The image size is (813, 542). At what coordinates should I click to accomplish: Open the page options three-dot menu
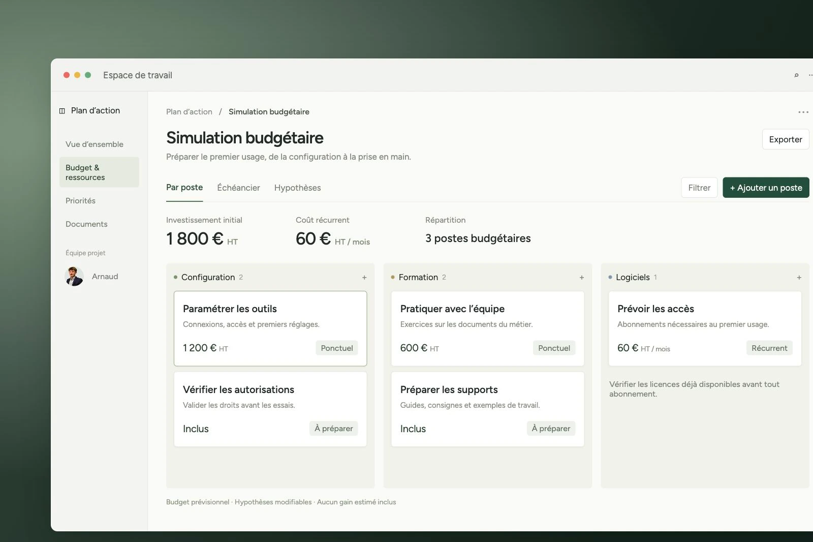[803, 112]
